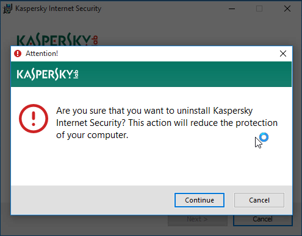The image size is (302, 236).
Task: Click the white Kaspersky lab logo in green banner
Action: 48,74
